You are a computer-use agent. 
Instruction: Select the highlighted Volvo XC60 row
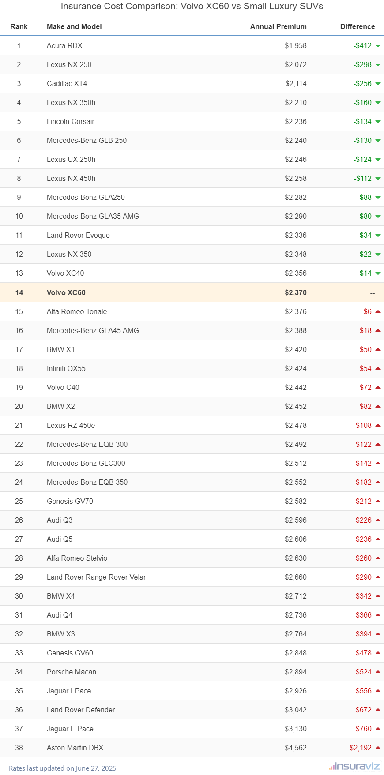[x=192, y=292]
